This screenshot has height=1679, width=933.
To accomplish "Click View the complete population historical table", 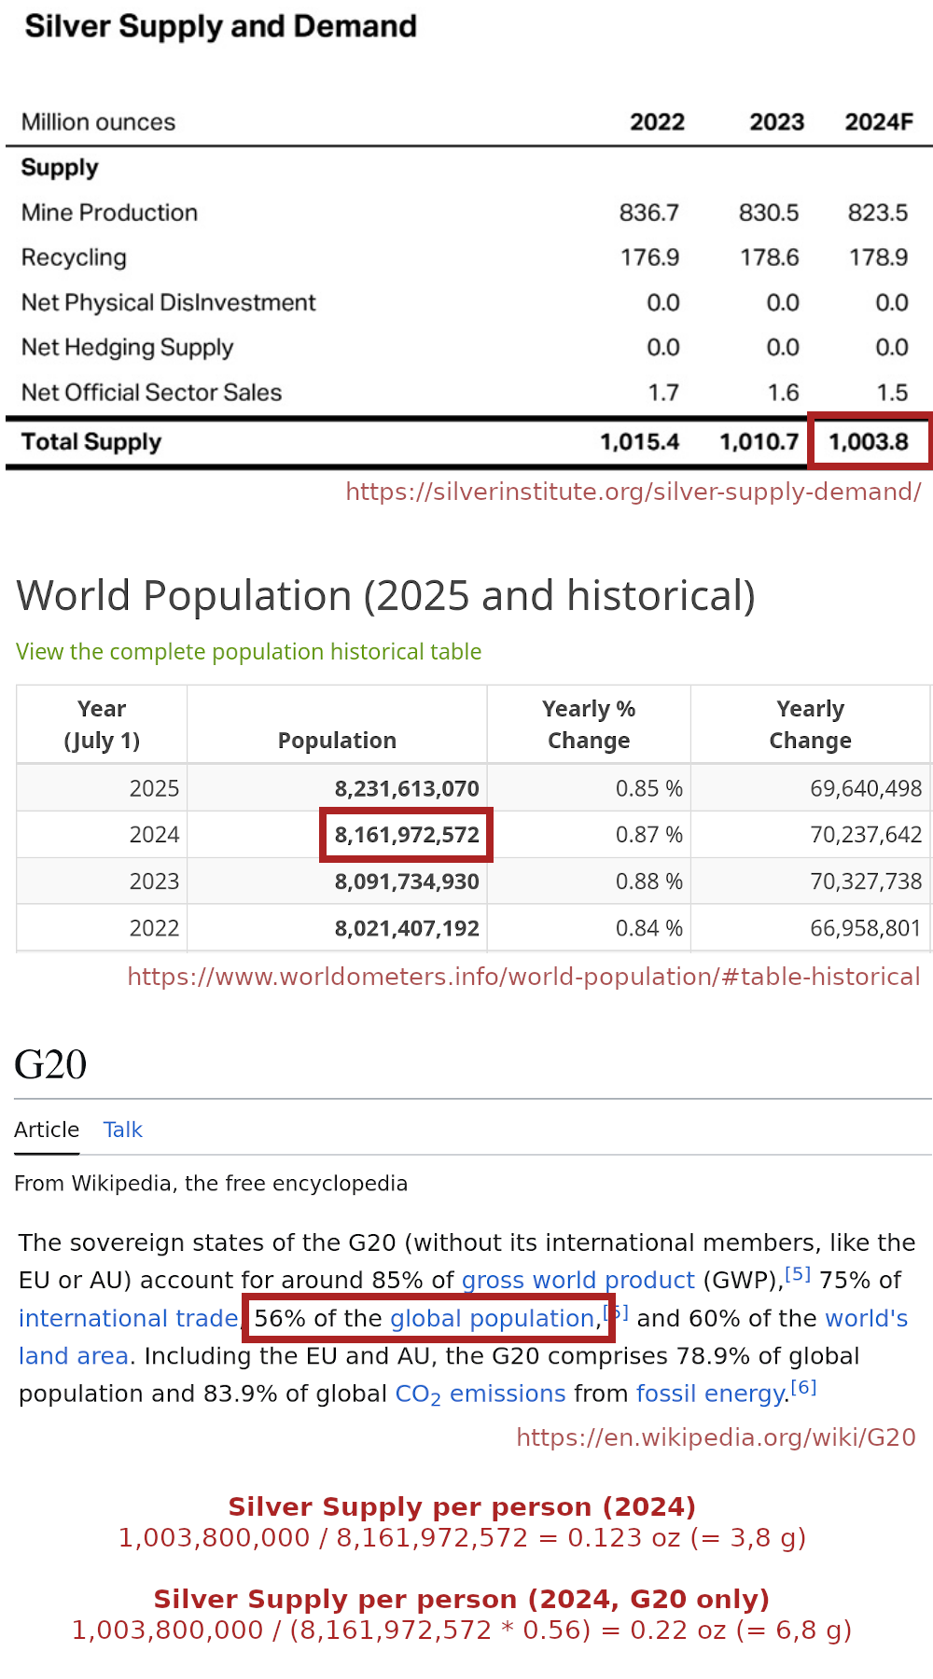I will pyautogui.click(x=249, y=651).
